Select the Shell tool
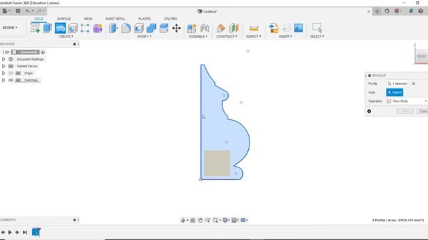428x240 pixels. (x=138, y=28)
